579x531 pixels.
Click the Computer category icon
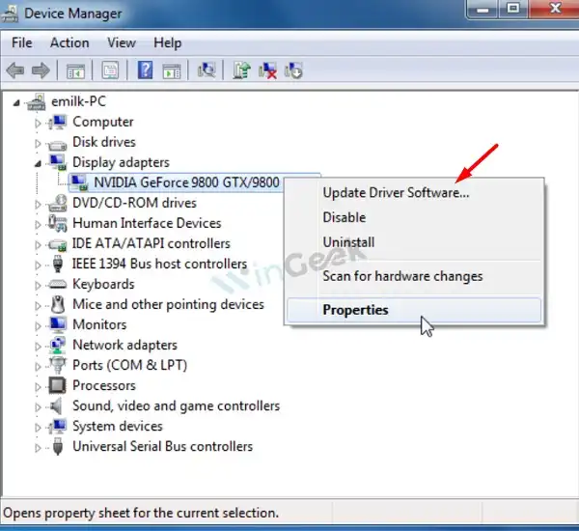pos(58,122)
